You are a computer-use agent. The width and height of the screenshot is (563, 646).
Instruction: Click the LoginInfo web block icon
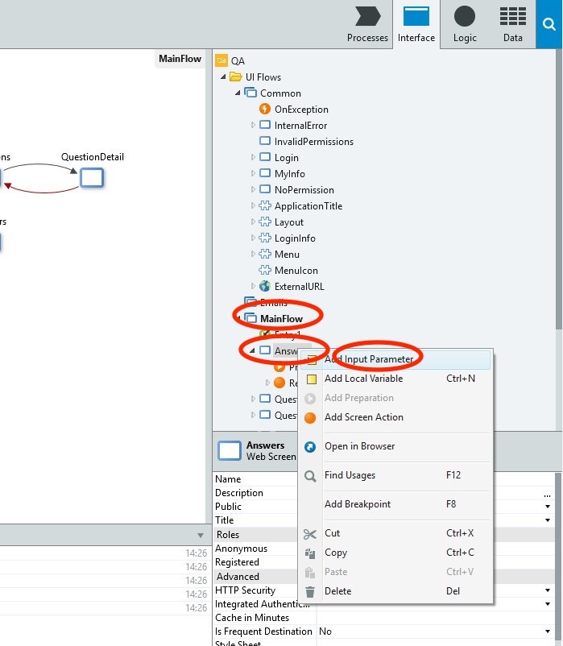point(265,238)
